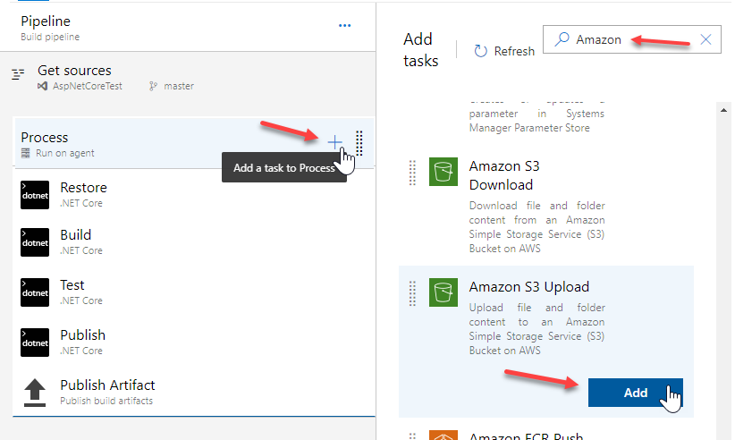
Task: Click the Amazon S3 Download description text
Action: tap(536, 227)
